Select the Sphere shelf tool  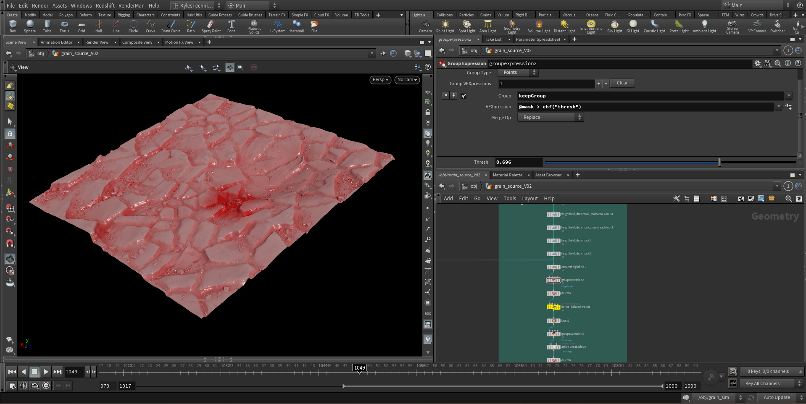click(x=30, y=26)
